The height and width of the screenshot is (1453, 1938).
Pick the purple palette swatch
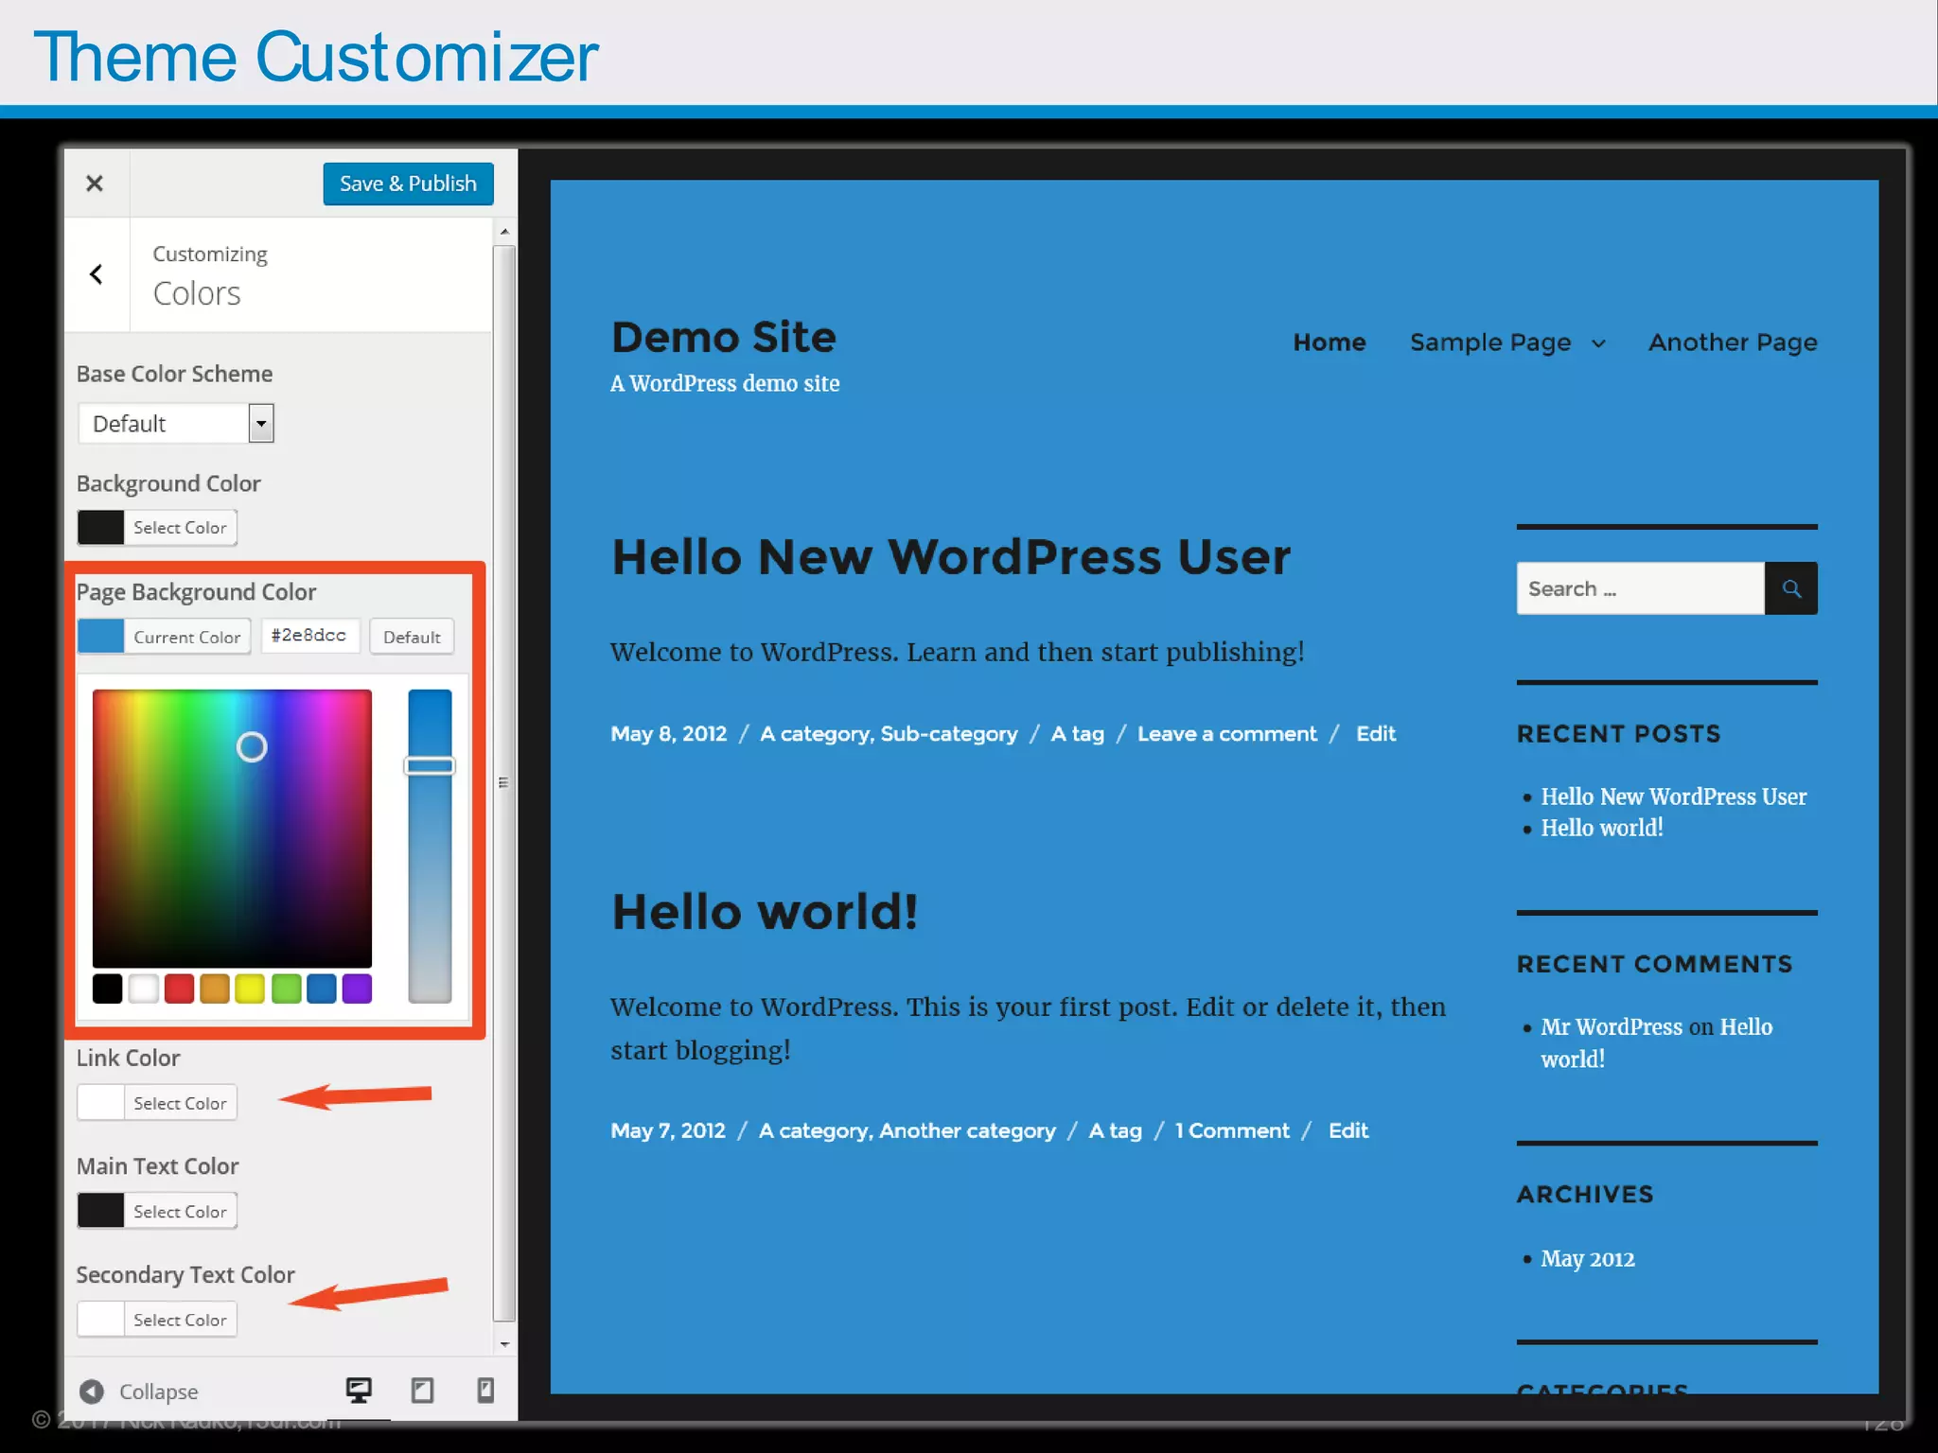(x=357, y=989)
